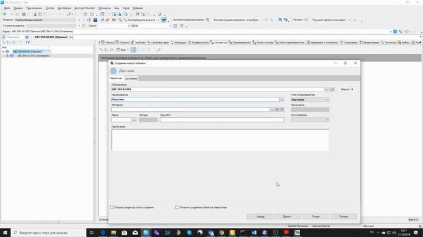Open the Настройка menu
Viewport: 423px width, 237px height.
[64, 9]
